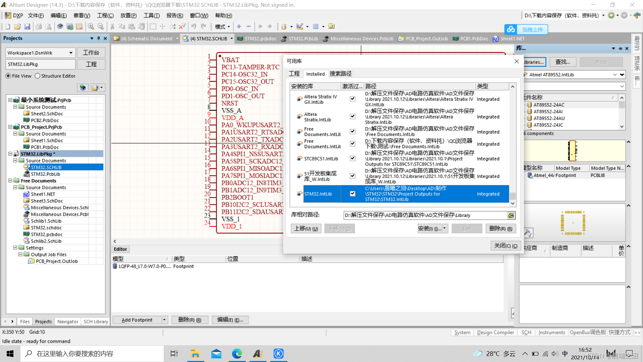
Task: Click the 关闭(C) close button
Action: click(x=506, y=246)
